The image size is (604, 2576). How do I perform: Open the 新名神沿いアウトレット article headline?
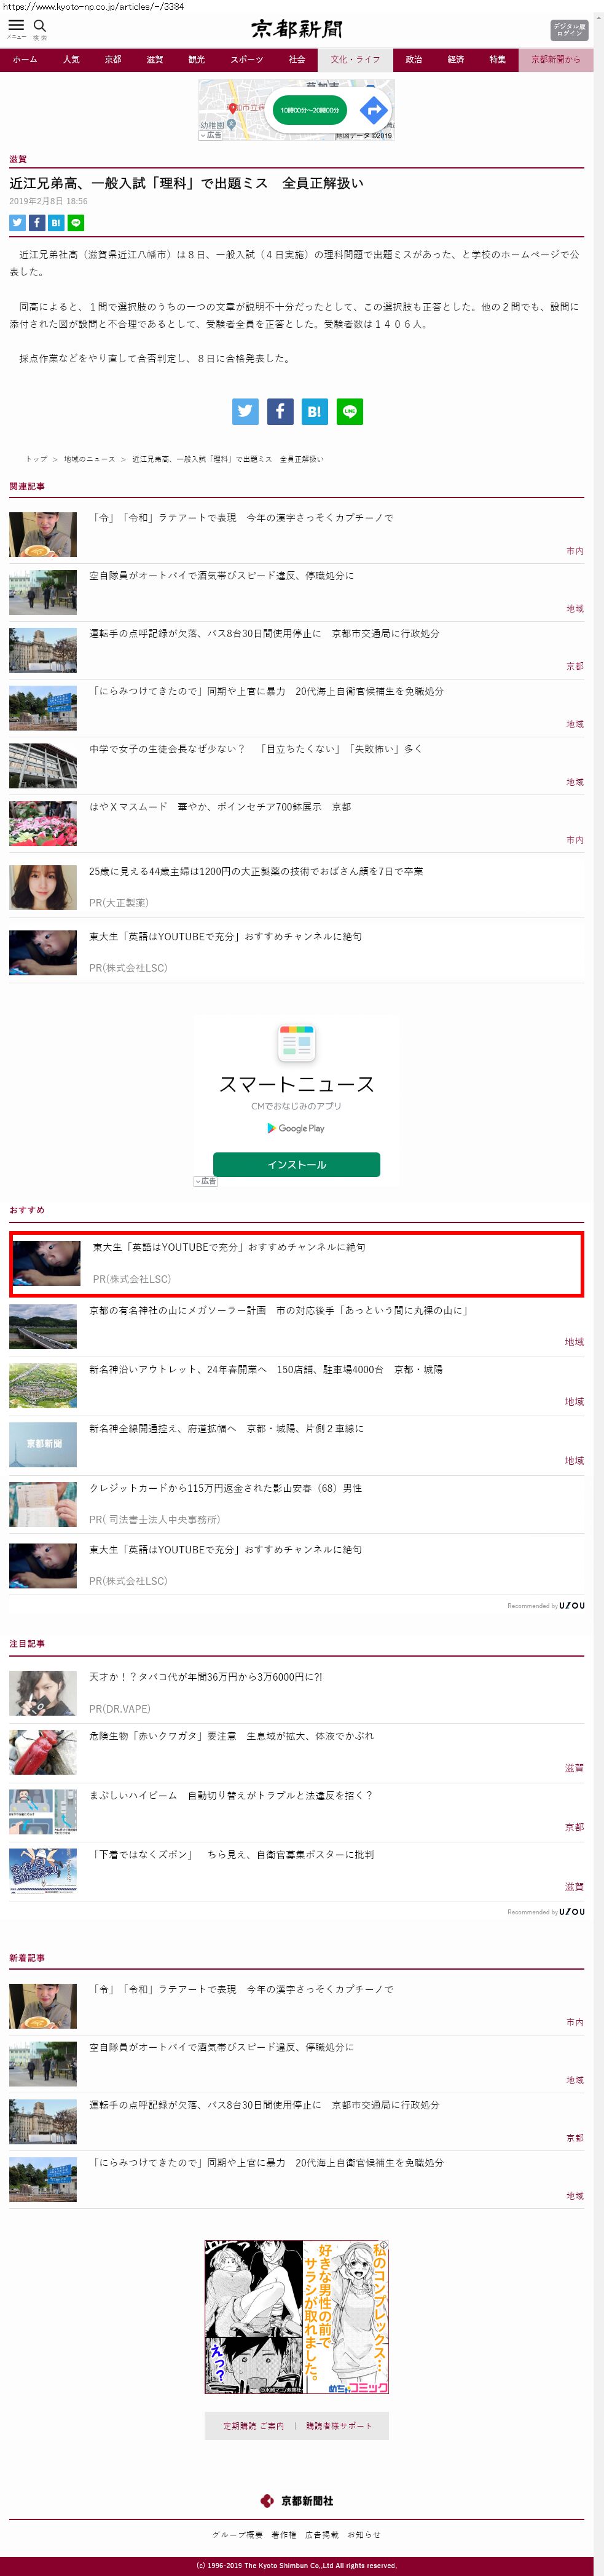click(265, 1370)
